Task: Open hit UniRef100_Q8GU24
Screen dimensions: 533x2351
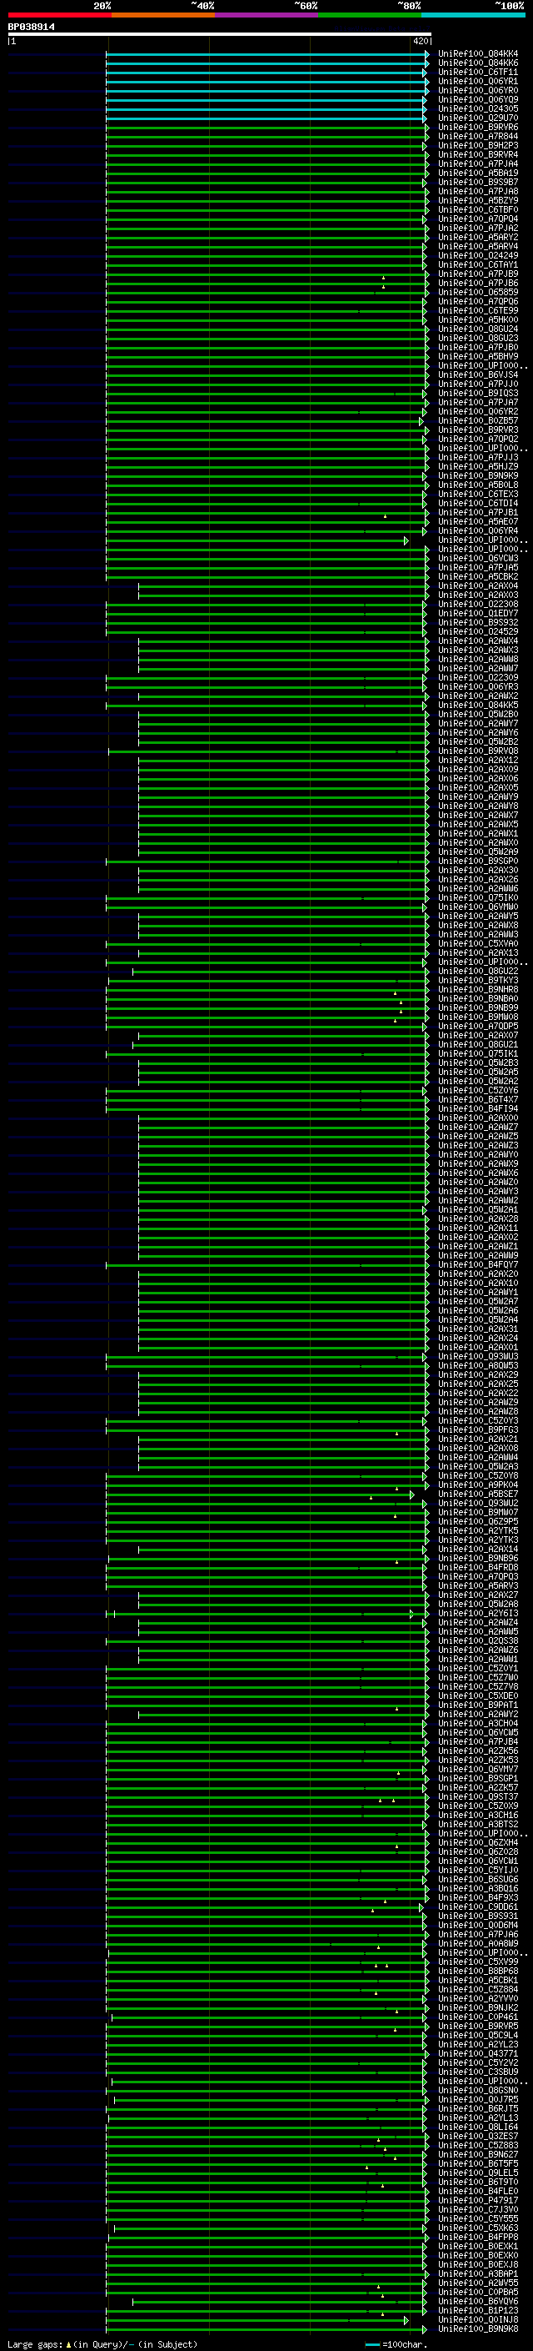Action: click(x=478, y=329)
